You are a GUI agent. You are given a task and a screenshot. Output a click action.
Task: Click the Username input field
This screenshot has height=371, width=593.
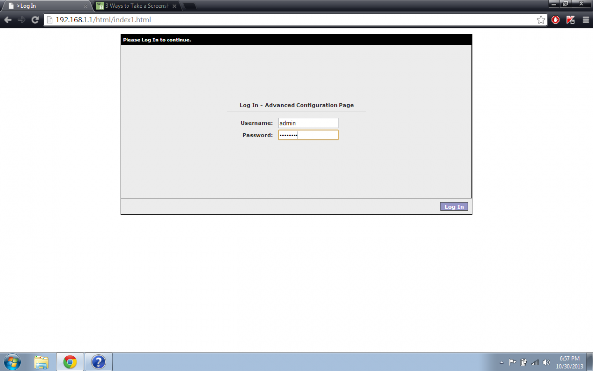(308, 123)
